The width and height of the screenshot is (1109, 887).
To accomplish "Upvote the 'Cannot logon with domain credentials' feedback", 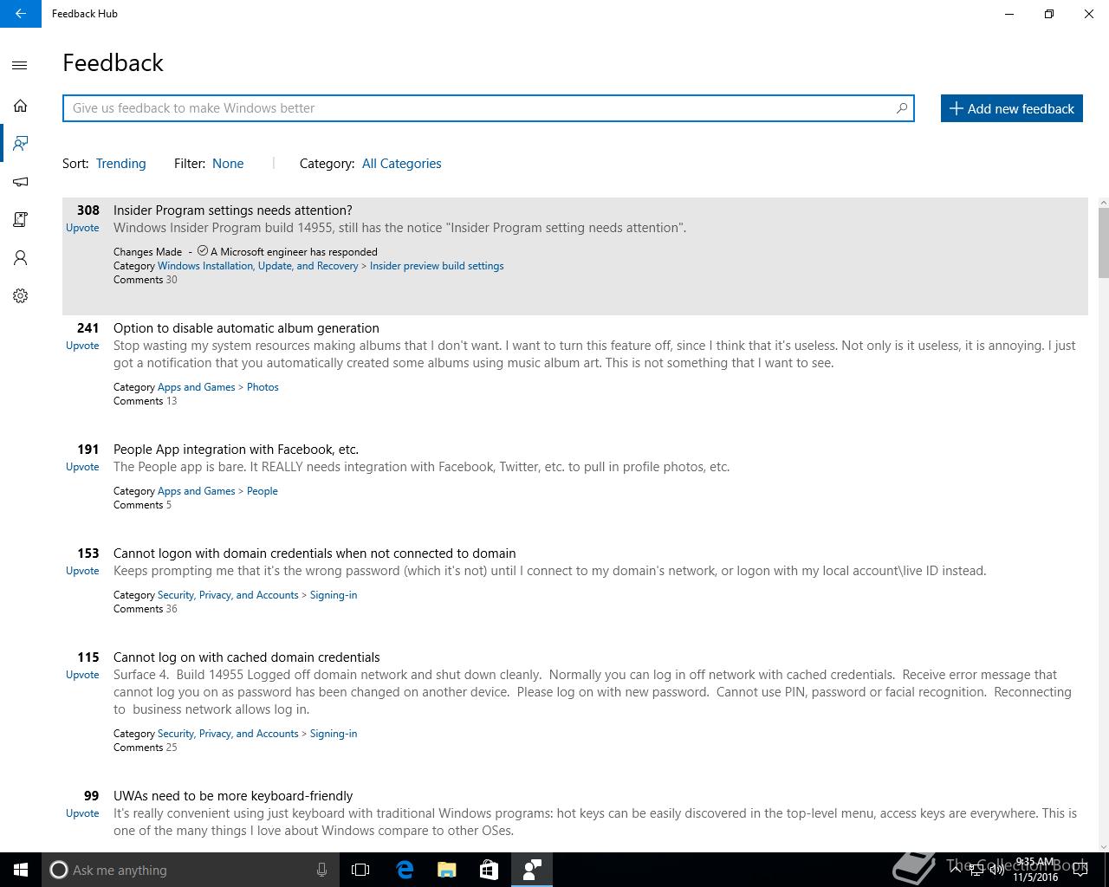I will tap(82, 571).
